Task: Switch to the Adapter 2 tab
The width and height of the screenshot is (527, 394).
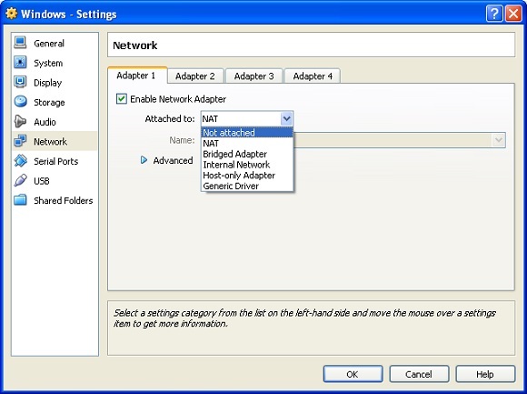Action: (195, 76)
